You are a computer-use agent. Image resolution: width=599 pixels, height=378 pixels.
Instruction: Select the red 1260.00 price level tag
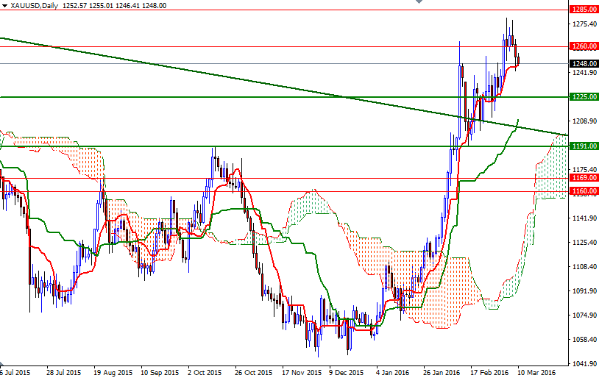click(x=584, y=46)
